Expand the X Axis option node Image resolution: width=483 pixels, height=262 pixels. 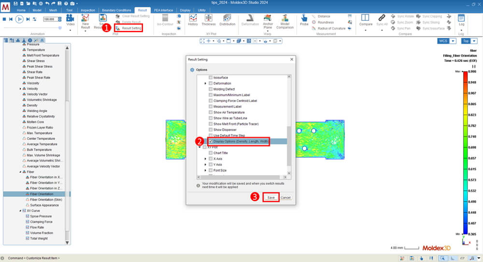coord(205,159)
